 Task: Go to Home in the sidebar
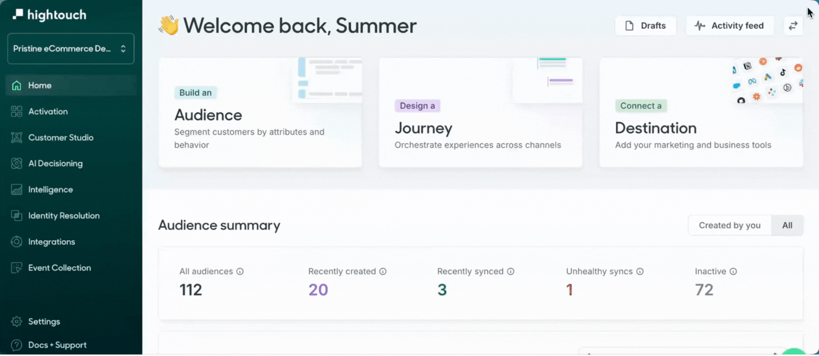coord(40,85)
